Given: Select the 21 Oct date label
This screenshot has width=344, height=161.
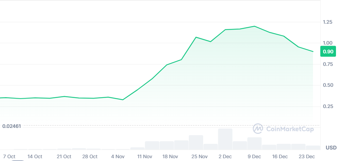Looking at the screenshot, I should click(x=64, y=156).
